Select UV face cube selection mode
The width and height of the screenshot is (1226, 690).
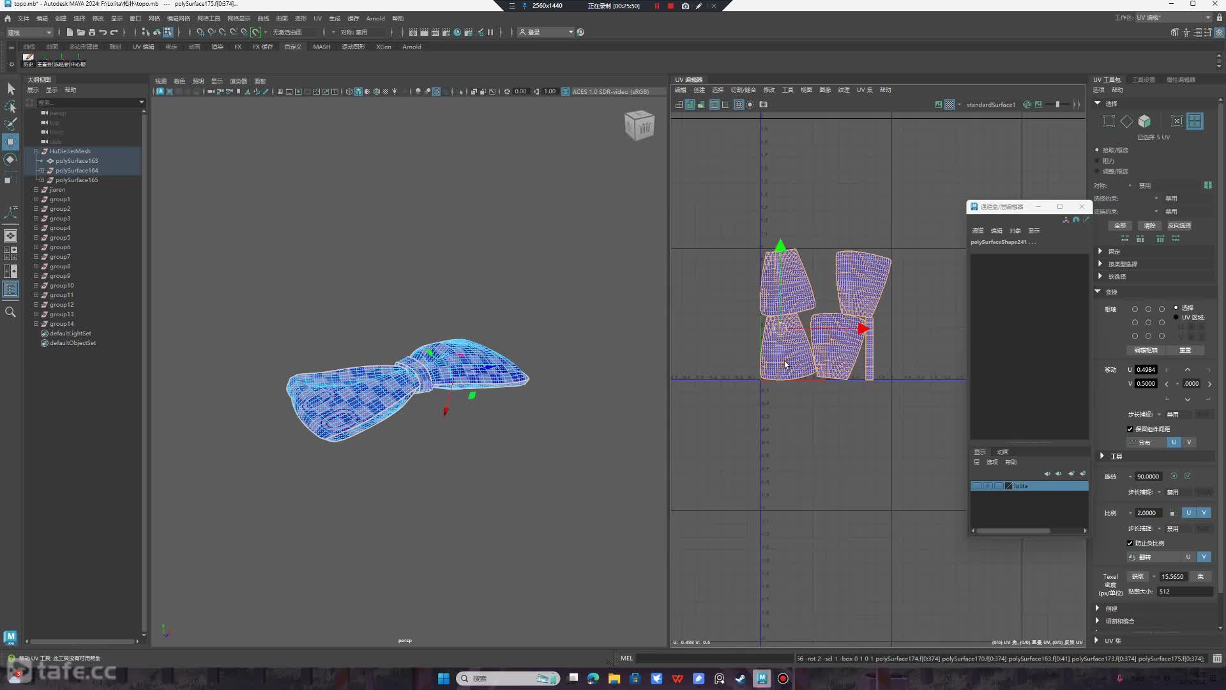pos(1144,121)
